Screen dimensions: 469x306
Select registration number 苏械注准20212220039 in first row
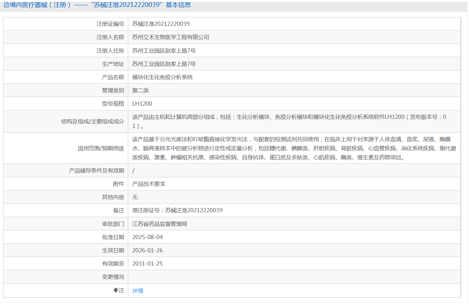(161, 24)
